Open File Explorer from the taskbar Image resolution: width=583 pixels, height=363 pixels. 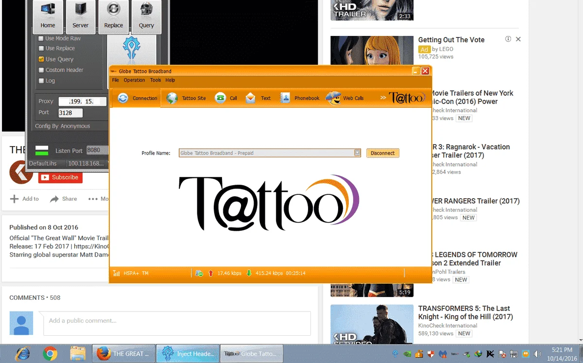[x=78, y=354]
